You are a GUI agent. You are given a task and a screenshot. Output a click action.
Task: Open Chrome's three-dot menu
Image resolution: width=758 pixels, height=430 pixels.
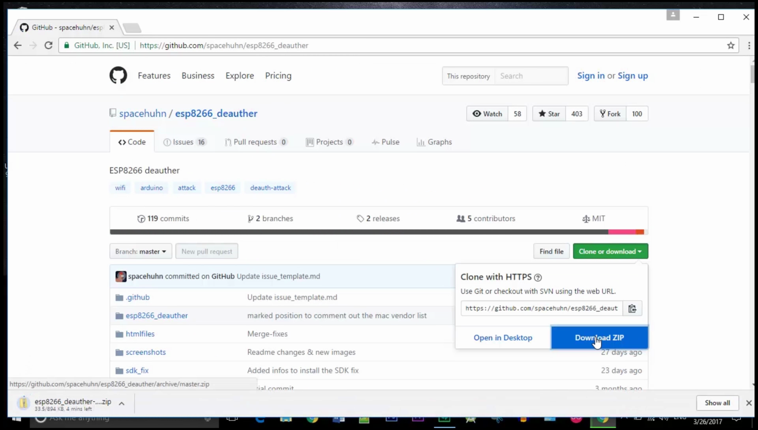pyautogui.click(x=749, y=45)
